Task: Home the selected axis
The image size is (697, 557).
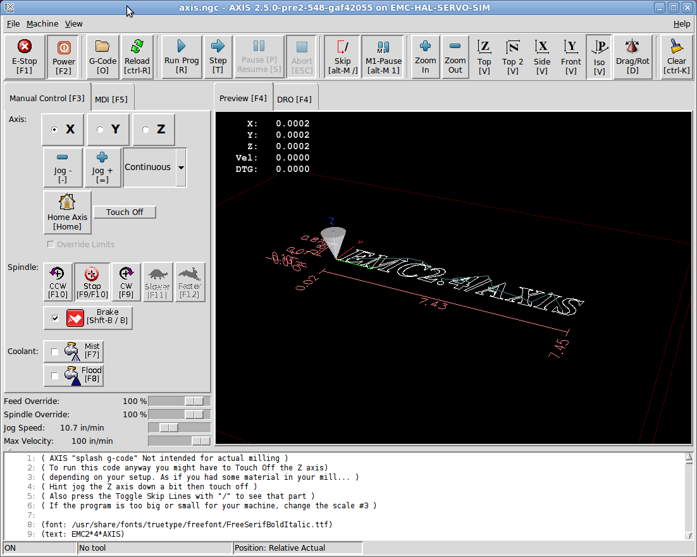Action: pyautogui.click(x=67, y=212)
